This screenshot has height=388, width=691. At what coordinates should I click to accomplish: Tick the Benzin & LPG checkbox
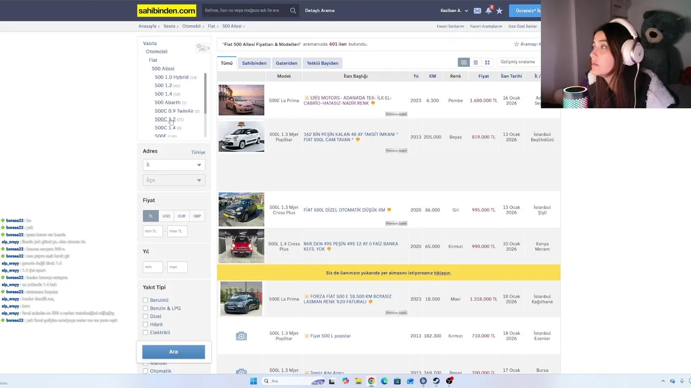point(145,308)
